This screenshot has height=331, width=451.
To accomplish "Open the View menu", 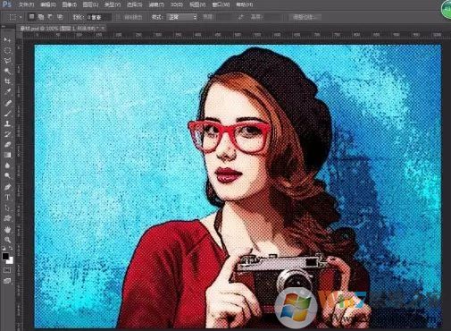I will point(197,4).
